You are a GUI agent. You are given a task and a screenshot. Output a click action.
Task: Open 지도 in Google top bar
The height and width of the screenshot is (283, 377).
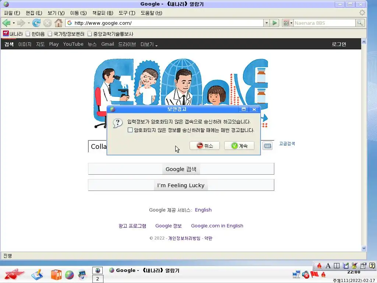point(40,44)
